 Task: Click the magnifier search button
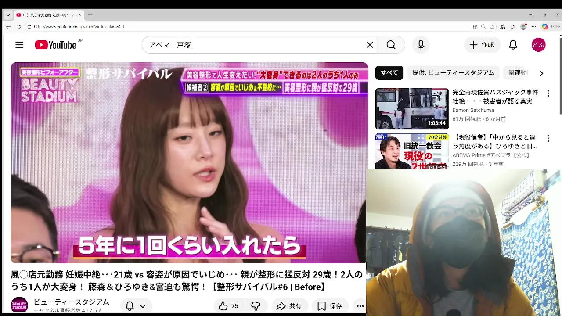[x=391, y=45]
